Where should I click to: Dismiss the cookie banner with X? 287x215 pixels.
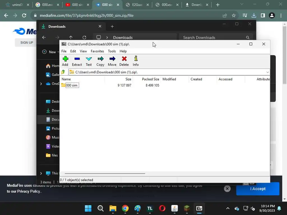(227, 189)
